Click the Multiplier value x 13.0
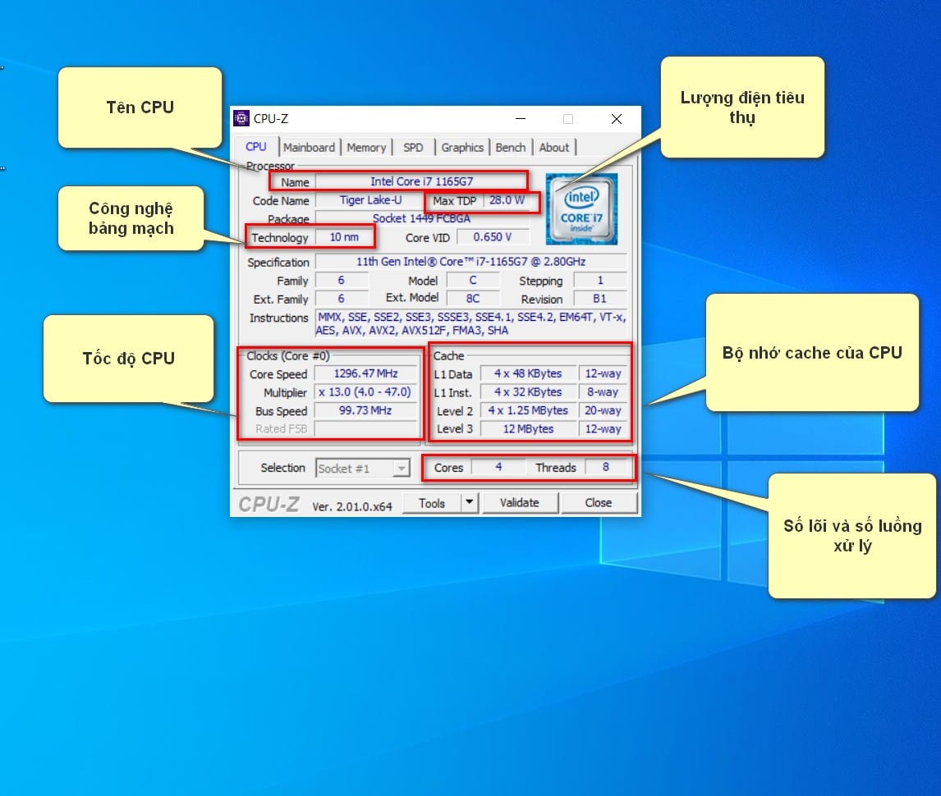This screenshot has height=796, width=941. (x=365, y=391)
